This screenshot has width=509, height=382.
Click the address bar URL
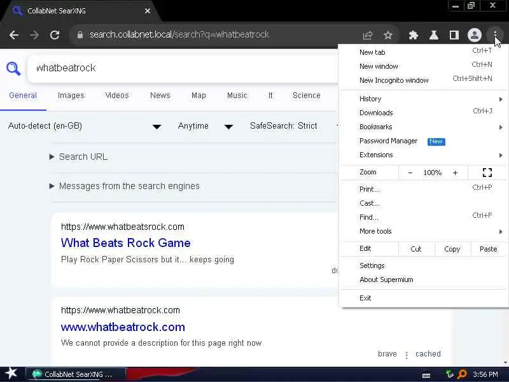(x=179, y=35)
